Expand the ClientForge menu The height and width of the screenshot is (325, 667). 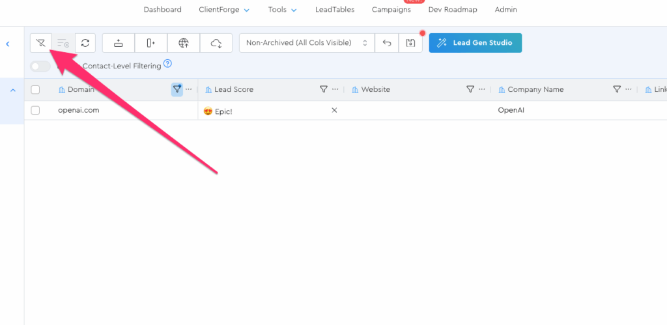click(224, 10)
